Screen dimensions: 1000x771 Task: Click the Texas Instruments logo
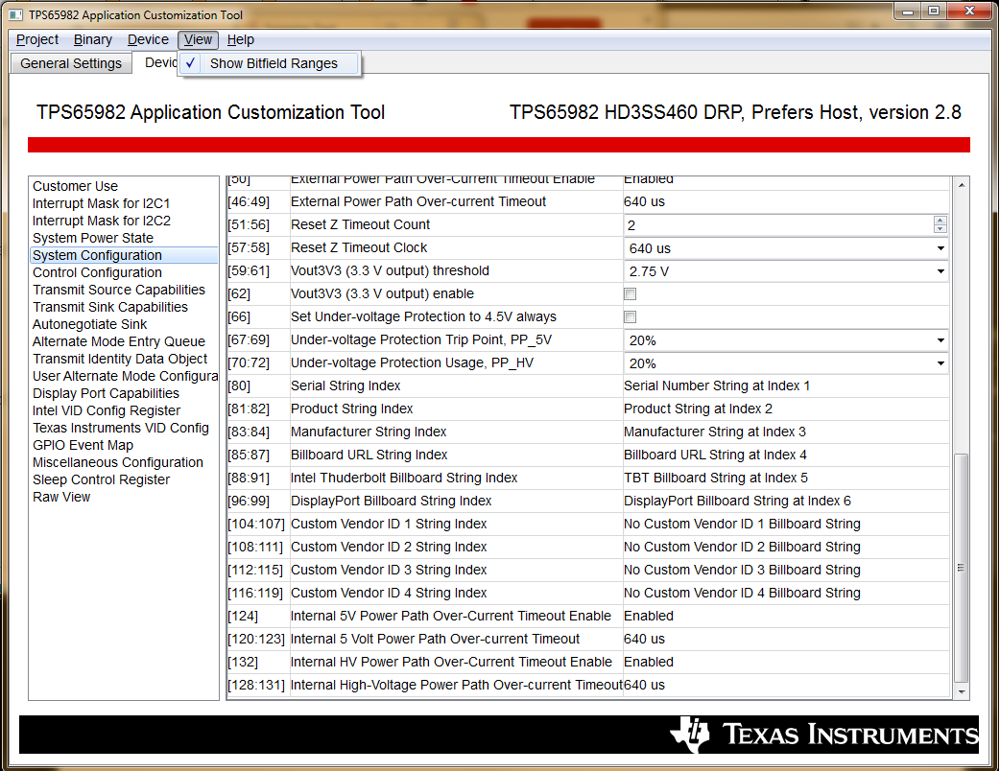point(825,736)
